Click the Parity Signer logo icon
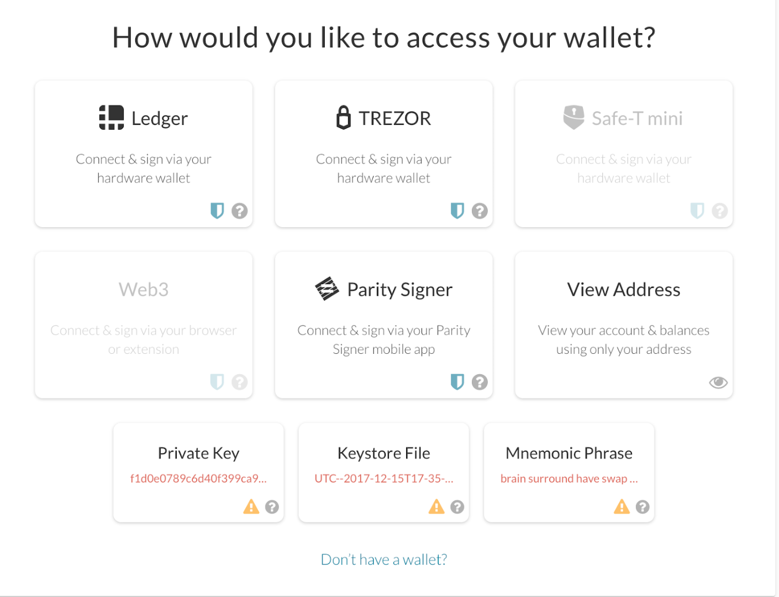This screenshot has width=779, height=597. click(x=326, y=289)
